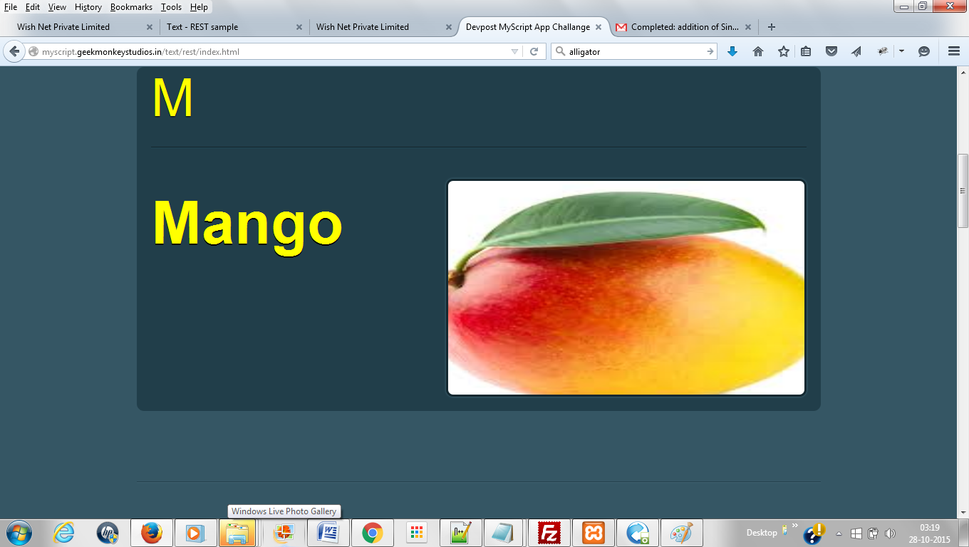Switch to the Text - REST sample tab
This screenshot has height=547, width=969.
click(232, 27)
